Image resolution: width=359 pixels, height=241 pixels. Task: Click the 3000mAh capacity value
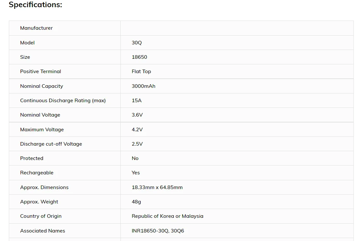(x=144, y=86)
